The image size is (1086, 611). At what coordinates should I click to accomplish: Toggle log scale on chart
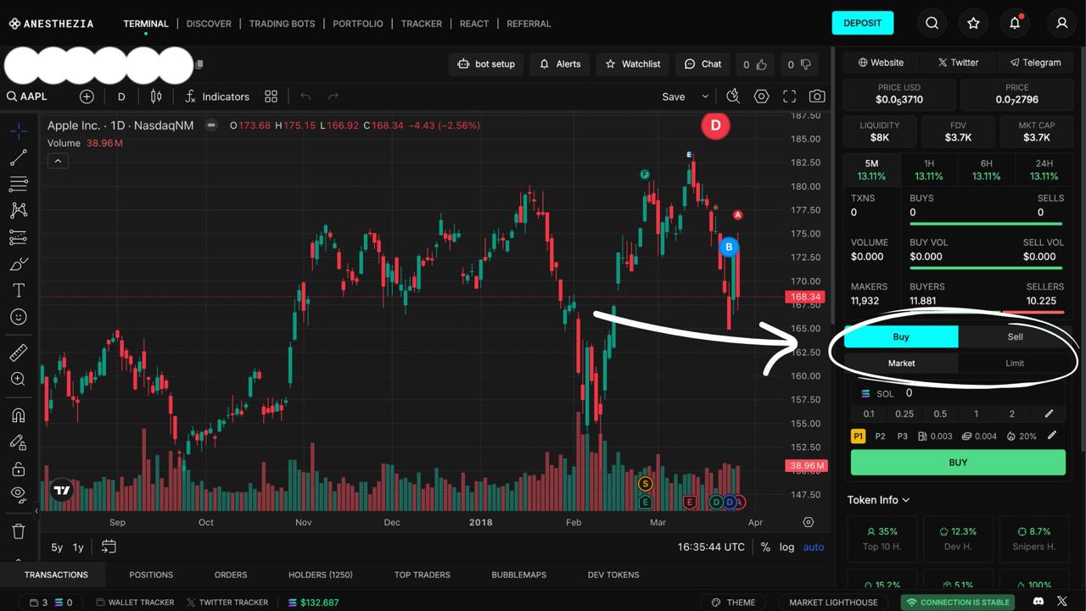coord(787,547)
